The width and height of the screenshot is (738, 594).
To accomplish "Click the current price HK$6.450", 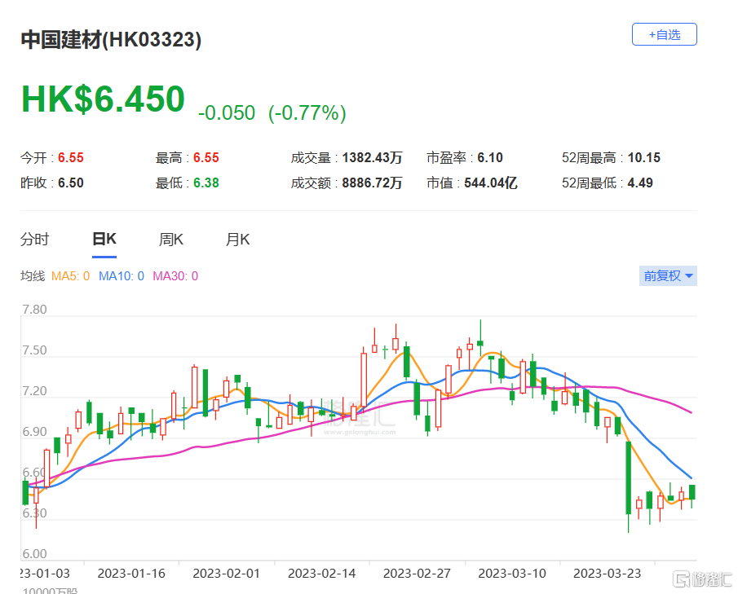I will [x=103, y=99].
